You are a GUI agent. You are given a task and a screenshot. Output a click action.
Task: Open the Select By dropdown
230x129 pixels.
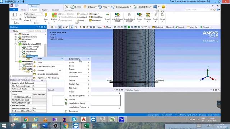point(192,27)
